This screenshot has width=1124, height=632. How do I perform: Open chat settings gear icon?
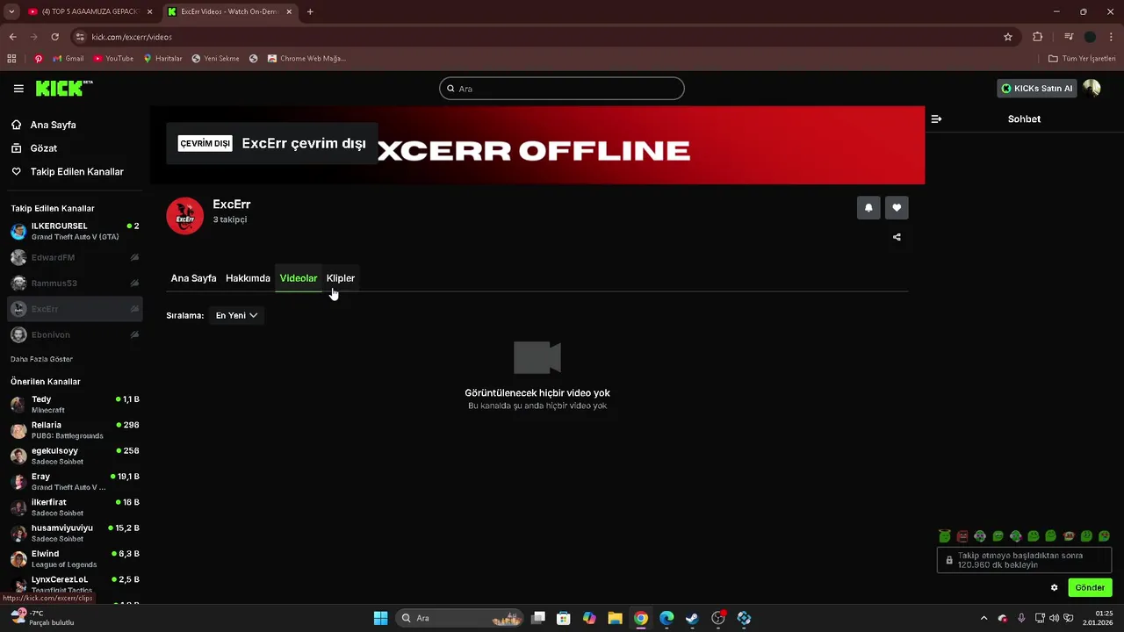1055,588
